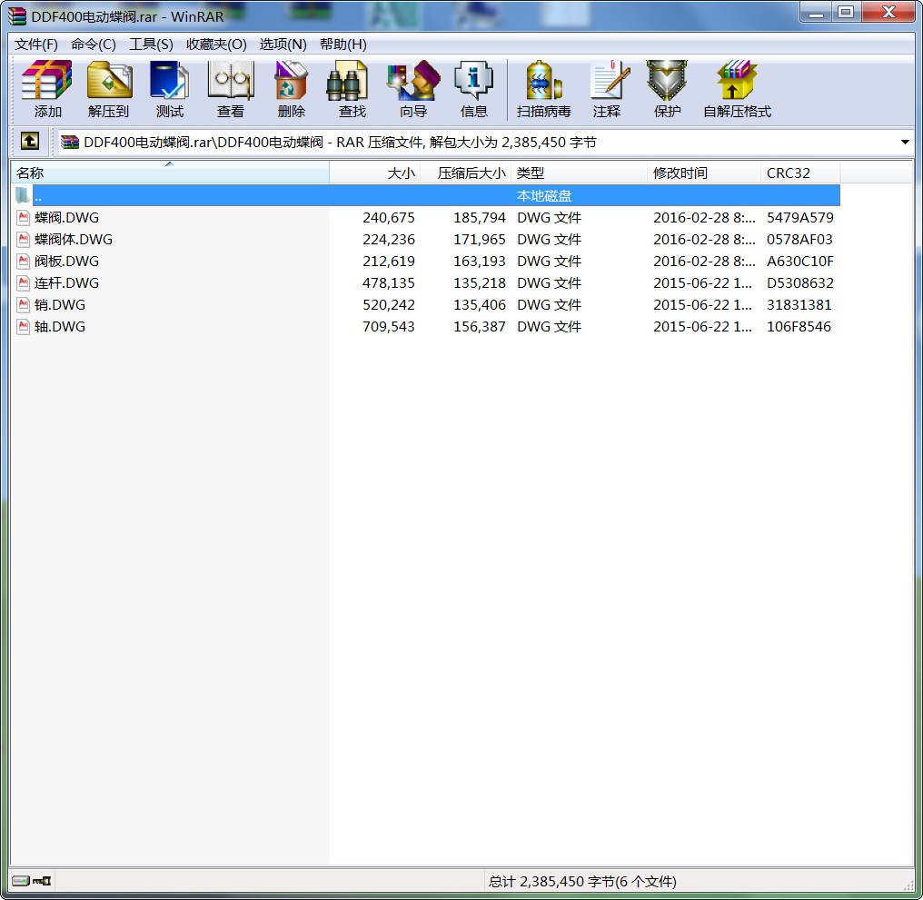
Task: Click the archive icon in address bar
Action: [70, 142]
